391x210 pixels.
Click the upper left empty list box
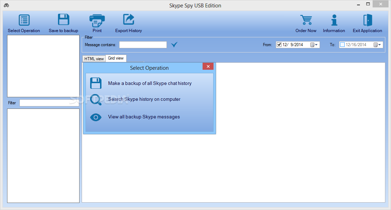43,66
